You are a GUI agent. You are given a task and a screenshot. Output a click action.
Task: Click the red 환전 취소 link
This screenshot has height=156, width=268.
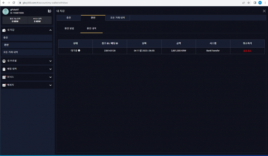click(x=247, y=51)
